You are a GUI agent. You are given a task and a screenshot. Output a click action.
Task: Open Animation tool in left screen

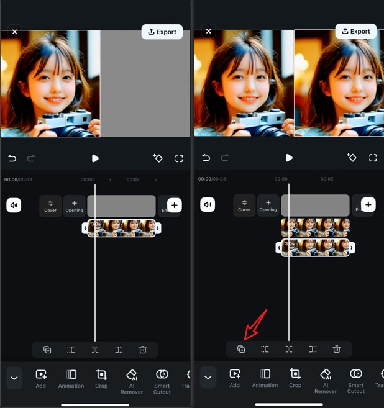pos(71,379)
